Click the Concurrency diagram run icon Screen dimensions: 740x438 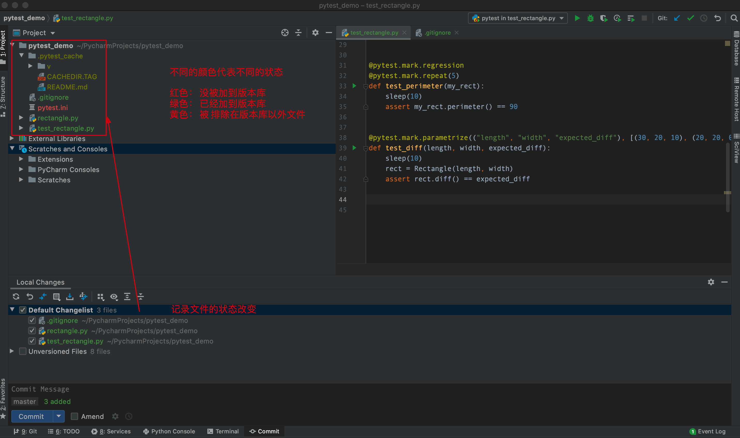(631, 18)
